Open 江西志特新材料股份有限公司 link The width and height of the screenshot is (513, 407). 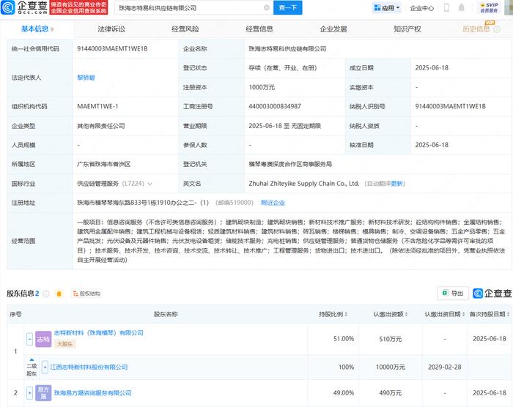[x=89, y=367]
